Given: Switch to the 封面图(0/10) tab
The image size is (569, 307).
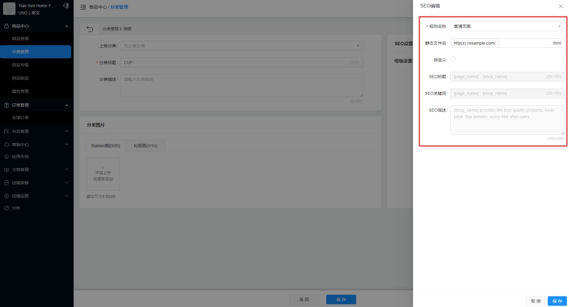Looking at the screenshot, I should point(145,146).
